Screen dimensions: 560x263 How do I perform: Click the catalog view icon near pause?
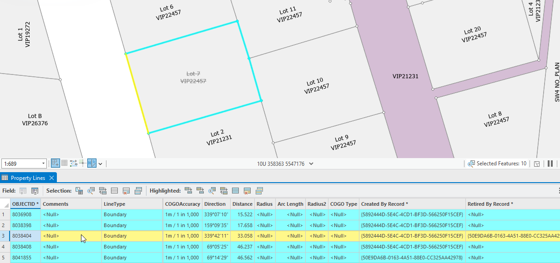coord(537,164)
